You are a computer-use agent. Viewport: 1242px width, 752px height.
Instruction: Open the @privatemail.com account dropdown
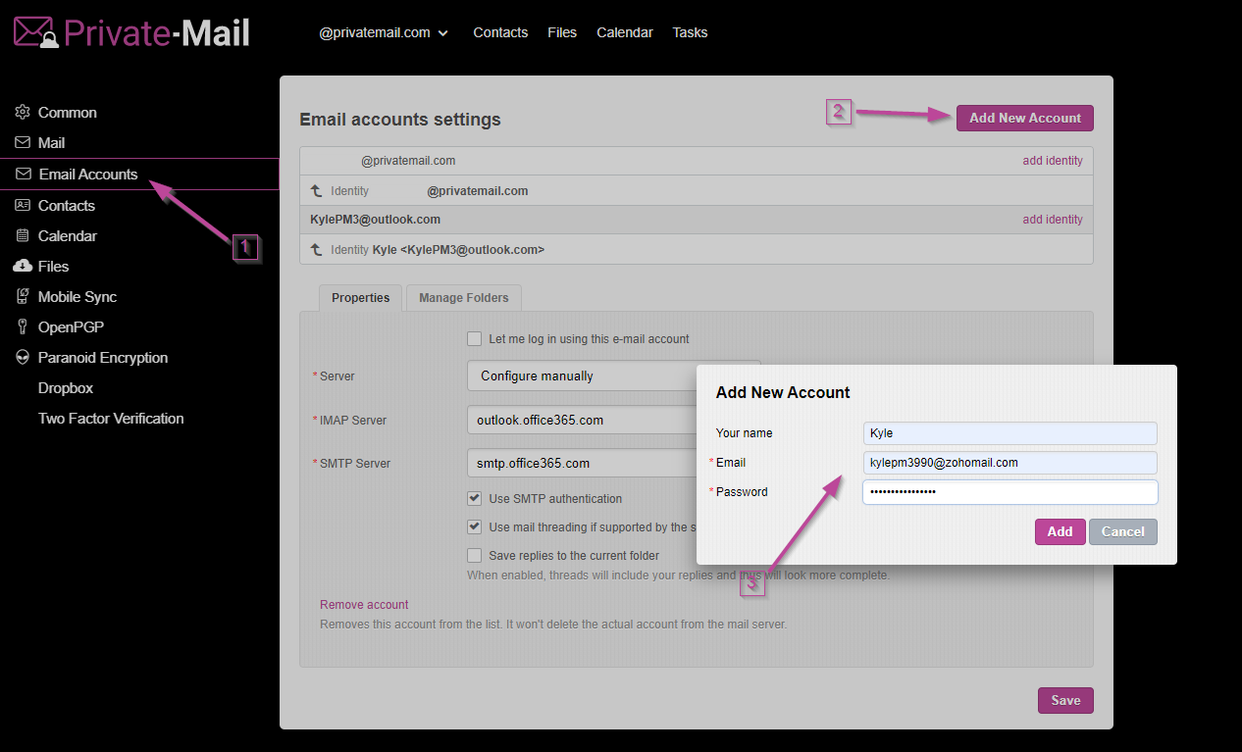[383, 32]
